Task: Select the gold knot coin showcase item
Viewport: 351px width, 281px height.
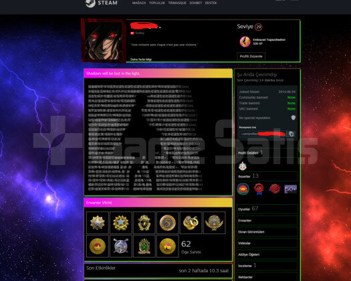Action: pos(191,223)
